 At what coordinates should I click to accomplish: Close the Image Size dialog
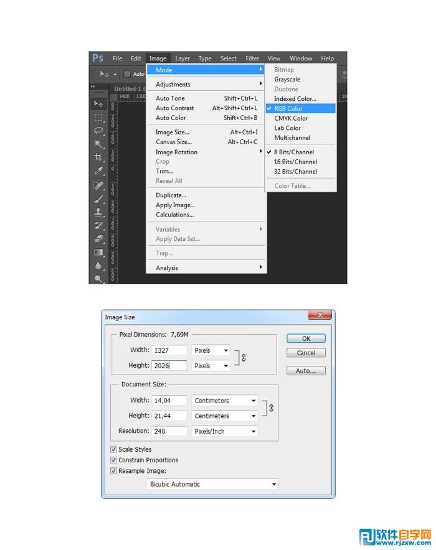tap(320, 315)
